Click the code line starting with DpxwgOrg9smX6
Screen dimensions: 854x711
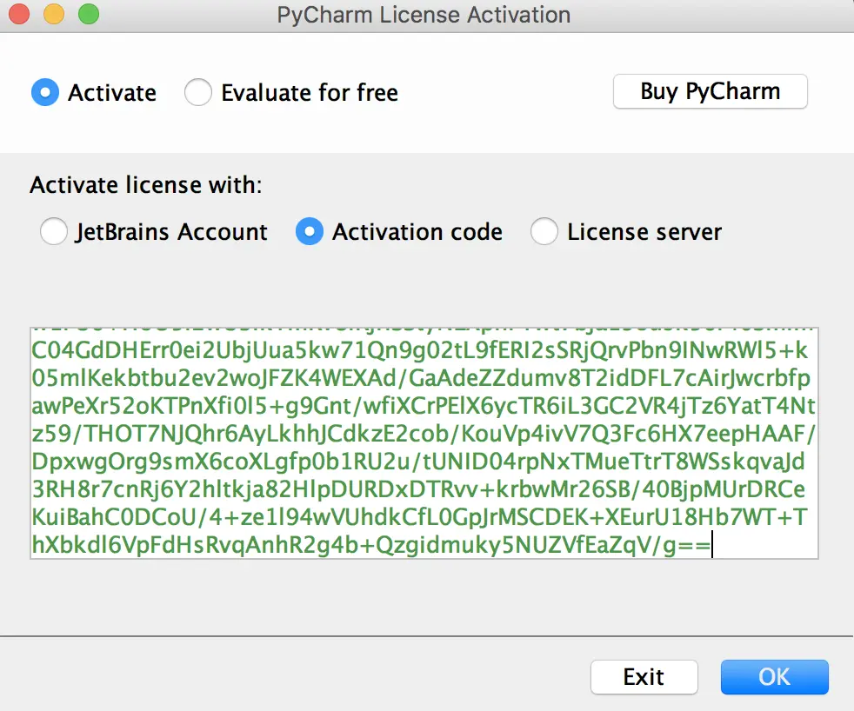418,462
